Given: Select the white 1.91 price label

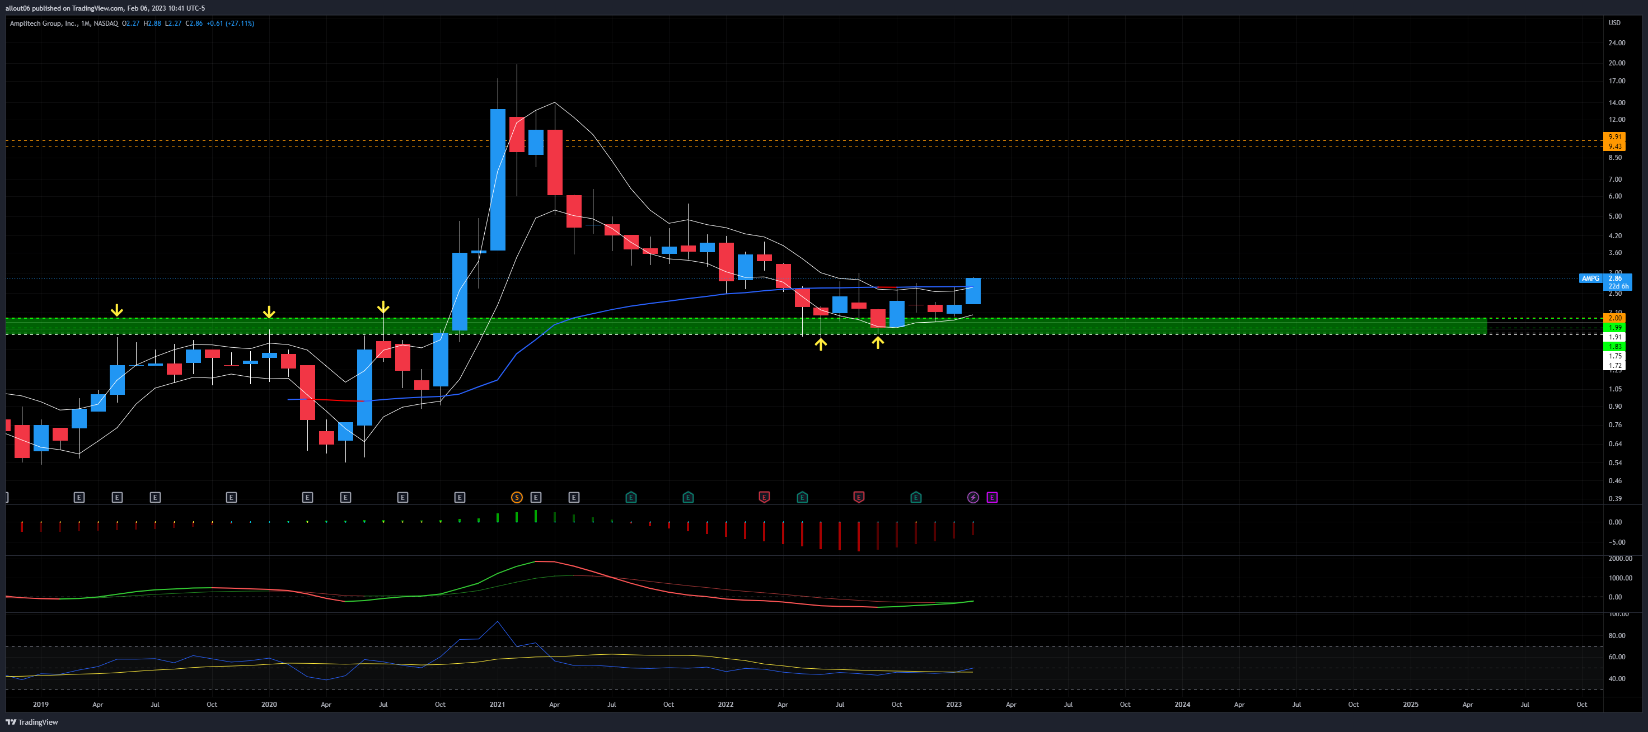Looking at the screenshot, I should (1614, 337).
